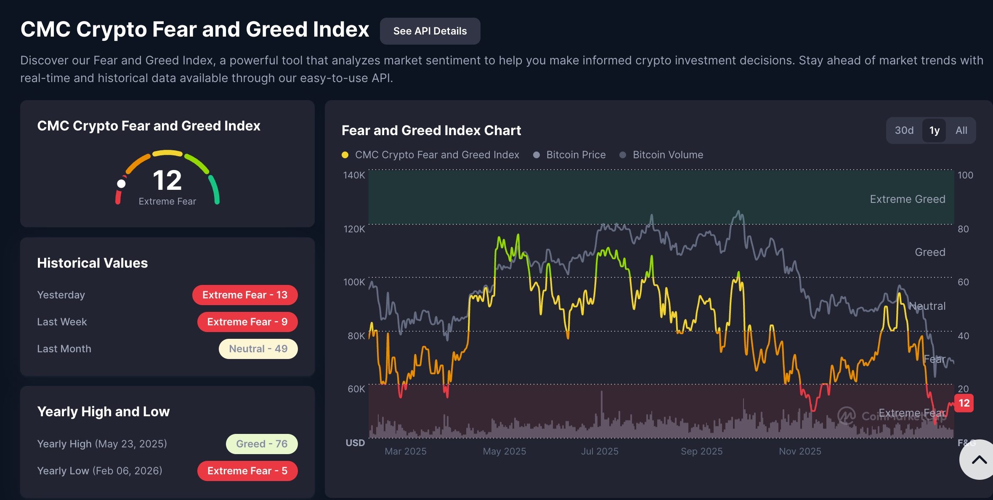Click the gauge value 12
Screen dimensions: 993x500
coord(167,180)
